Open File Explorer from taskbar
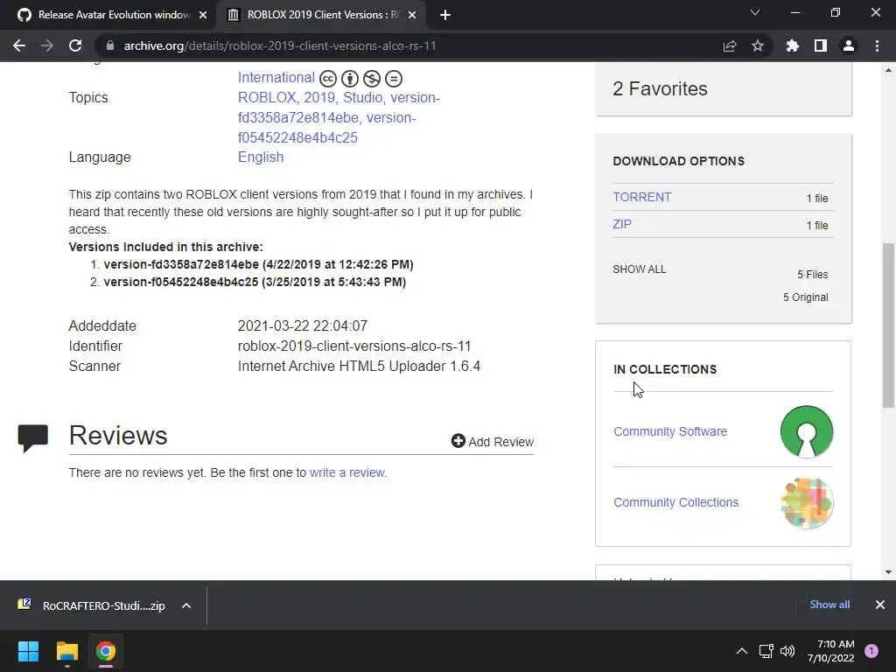This screenshot has width=896, height=672. click(66, 651)
